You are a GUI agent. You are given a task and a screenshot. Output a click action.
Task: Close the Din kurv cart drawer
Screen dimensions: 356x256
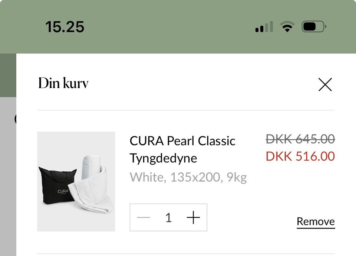(x=325, y=85)
